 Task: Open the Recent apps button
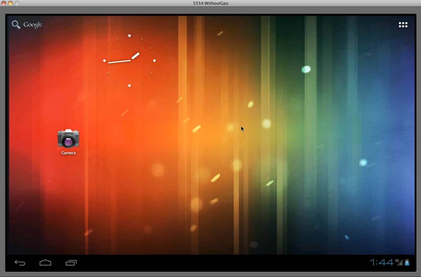point(71,262)
